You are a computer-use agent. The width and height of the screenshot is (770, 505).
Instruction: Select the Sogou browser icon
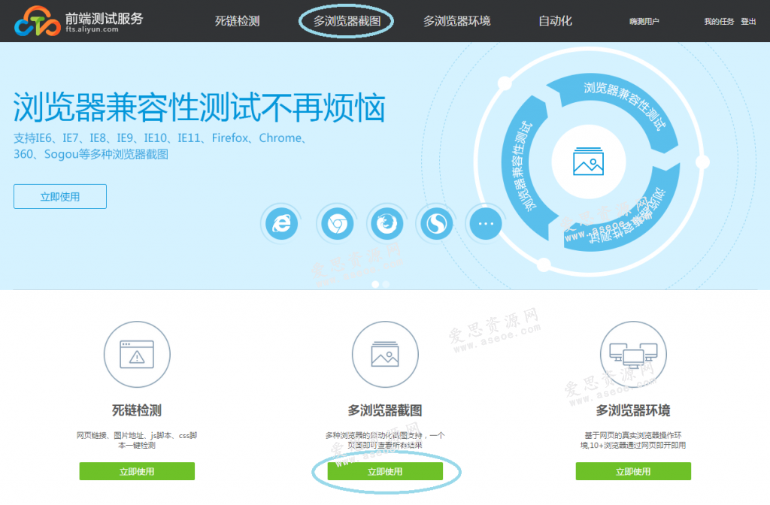(435, 223)
